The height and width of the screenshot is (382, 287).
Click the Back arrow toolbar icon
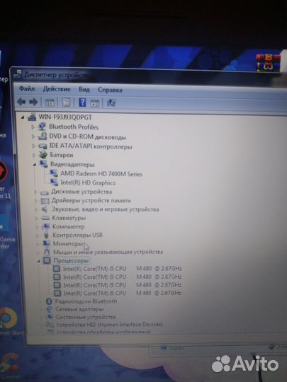[21, 102]
